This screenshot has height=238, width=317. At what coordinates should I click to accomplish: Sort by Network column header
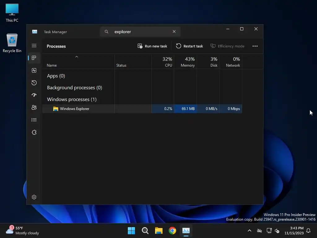tap(231, 62)
